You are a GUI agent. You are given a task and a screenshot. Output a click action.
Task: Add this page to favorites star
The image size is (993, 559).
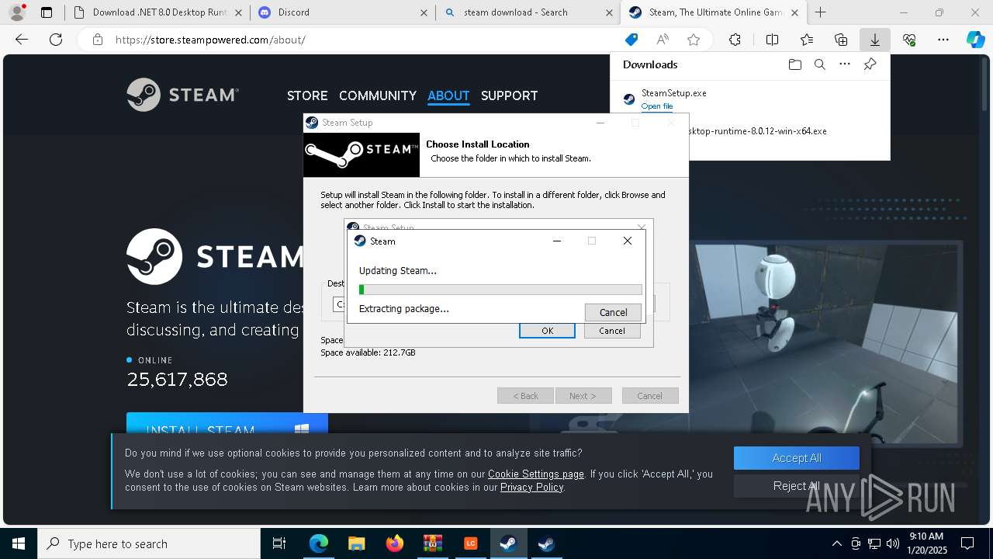[694, 40]
